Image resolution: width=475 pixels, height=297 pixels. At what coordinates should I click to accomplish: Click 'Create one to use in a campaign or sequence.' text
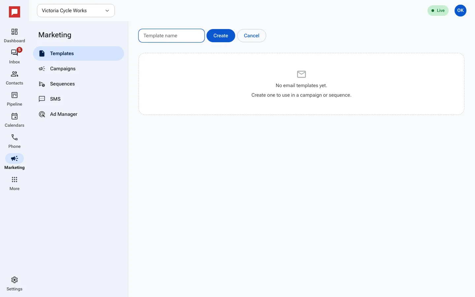[301, 95]
